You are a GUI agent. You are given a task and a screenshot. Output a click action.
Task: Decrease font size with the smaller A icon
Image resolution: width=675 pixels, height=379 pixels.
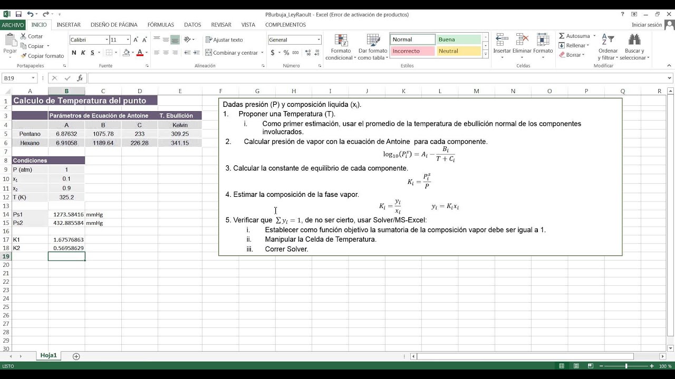[x=144, y=39]
